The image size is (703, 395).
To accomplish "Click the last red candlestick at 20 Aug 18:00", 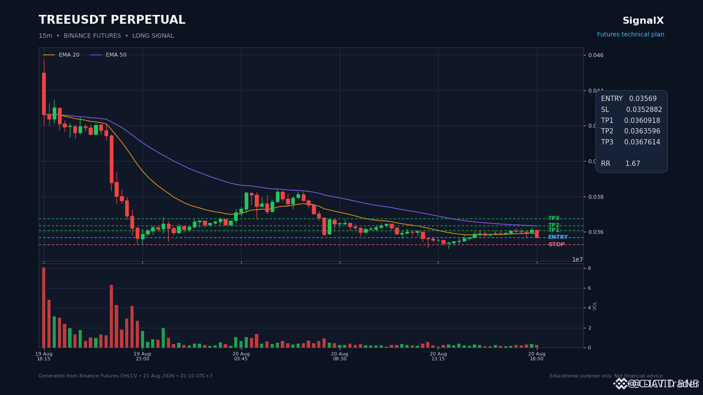I will pos(537,234).
